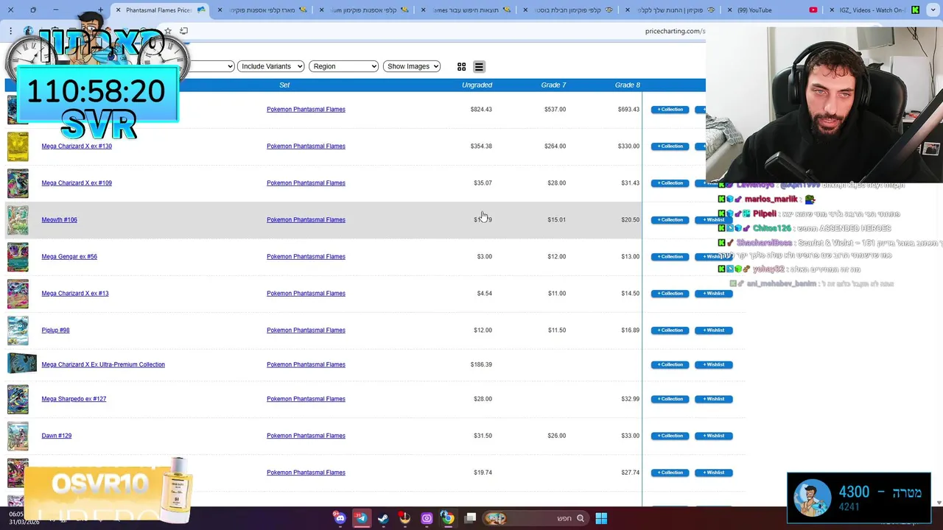This screenshot has width=943, height=530.
Task: Sort by the Grade 8 column header
Action: [x=627, y=85]
